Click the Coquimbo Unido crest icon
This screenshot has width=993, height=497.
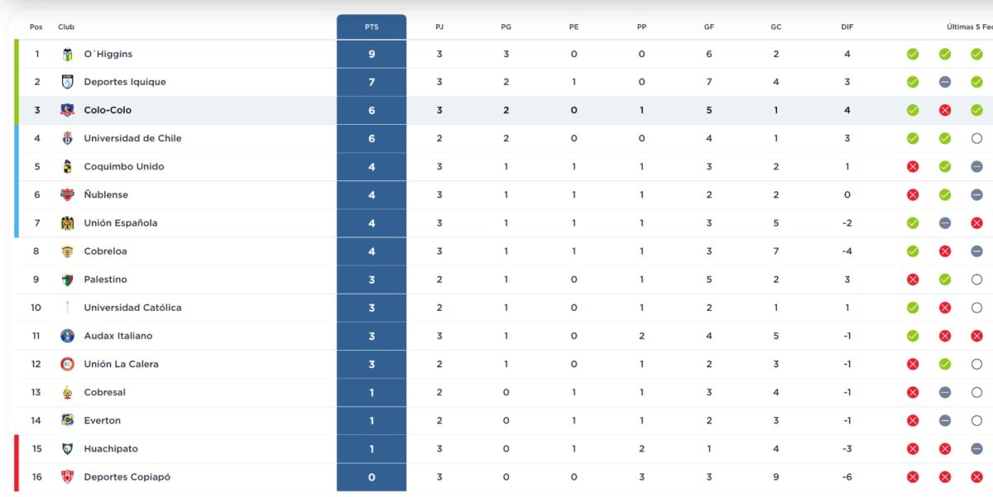click(68, 167)
